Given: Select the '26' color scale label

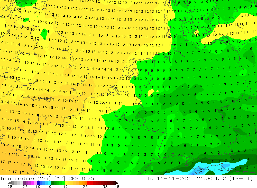Looking at the screenshot, I should [x=85, y=187].
